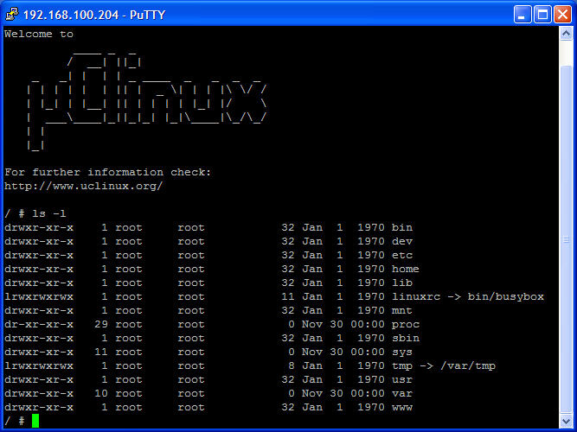Click the scrollbar down arrow
Viewport: 577px width, 432px height.
coord(566,421)
